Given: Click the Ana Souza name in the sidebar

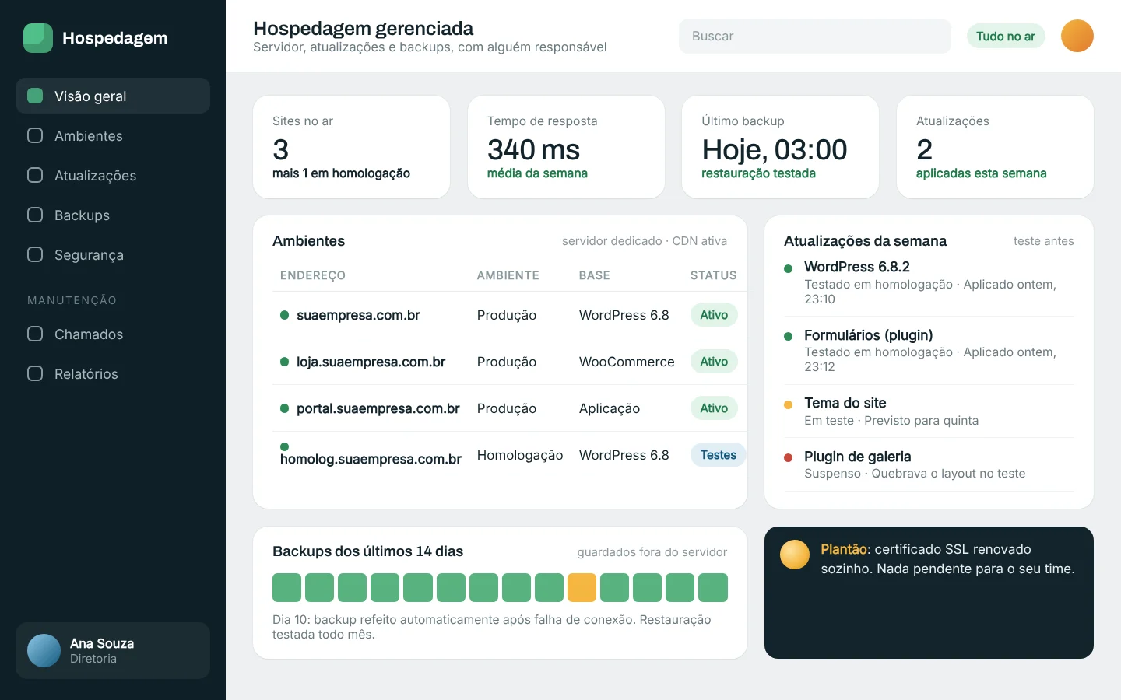Looking at the screenshot, I should (102, 643).
